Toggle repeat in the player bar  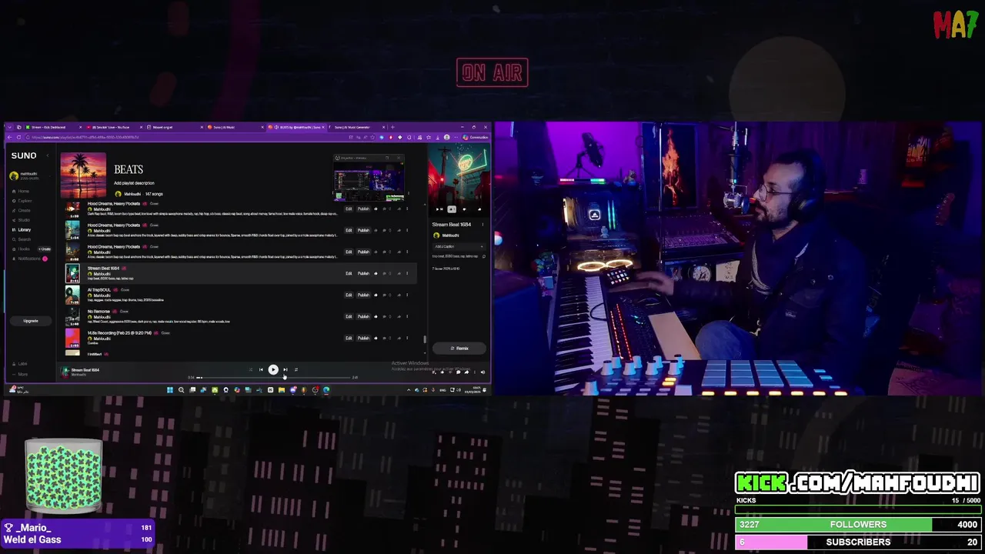click(x=296, y=369)
